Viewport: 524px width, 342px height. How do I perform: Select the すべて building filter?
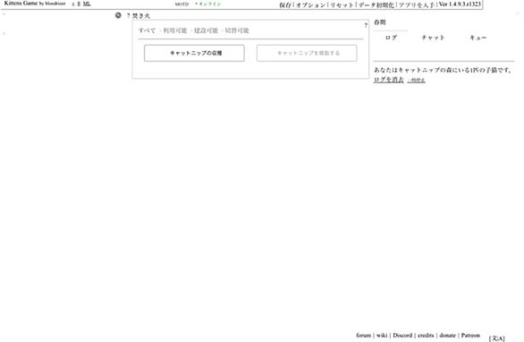[147, 30]
